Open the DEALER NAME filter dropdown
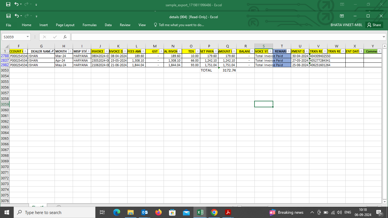Screen dimensions: 388x218 tap(52, 51)
